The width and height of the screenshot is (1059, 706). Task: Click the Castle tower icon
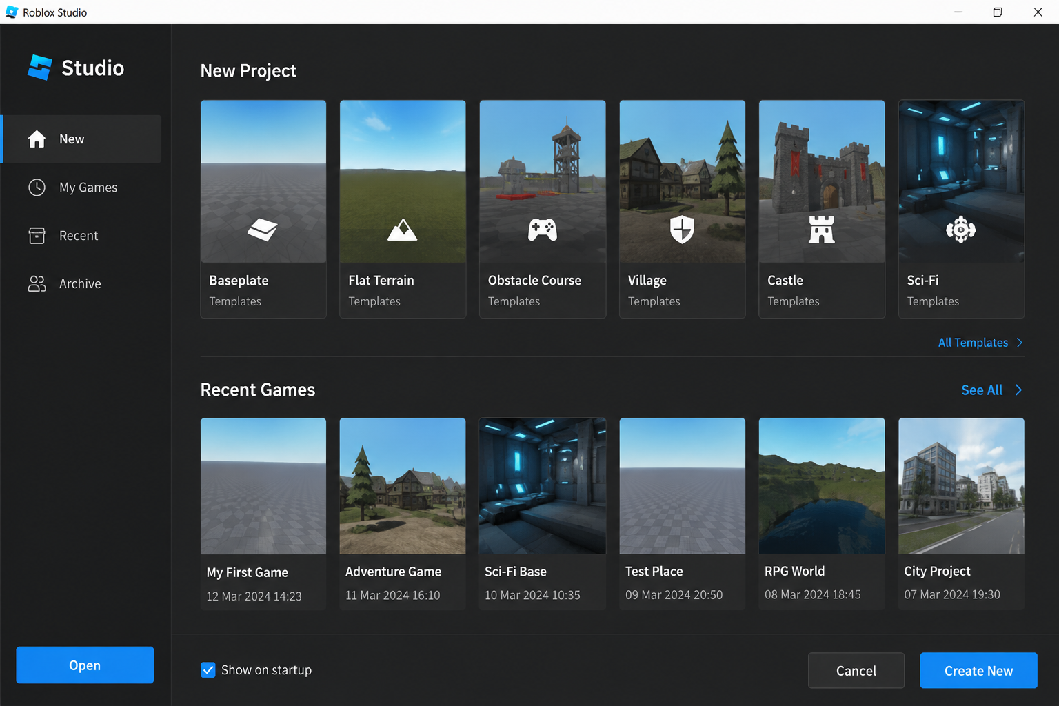822,230
